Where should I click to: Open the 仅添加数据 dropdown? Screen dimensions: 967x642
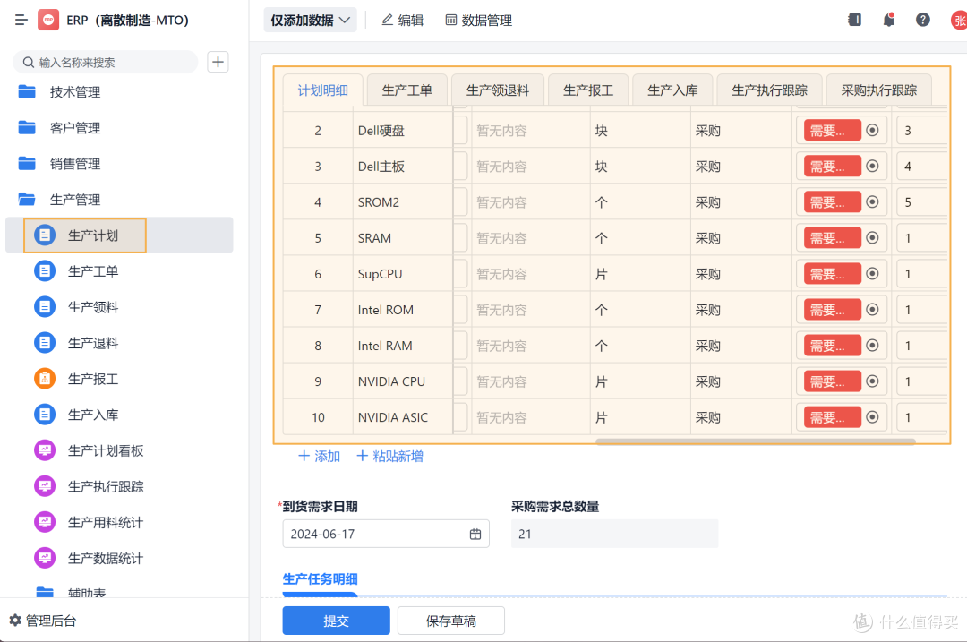coord(310,21)
